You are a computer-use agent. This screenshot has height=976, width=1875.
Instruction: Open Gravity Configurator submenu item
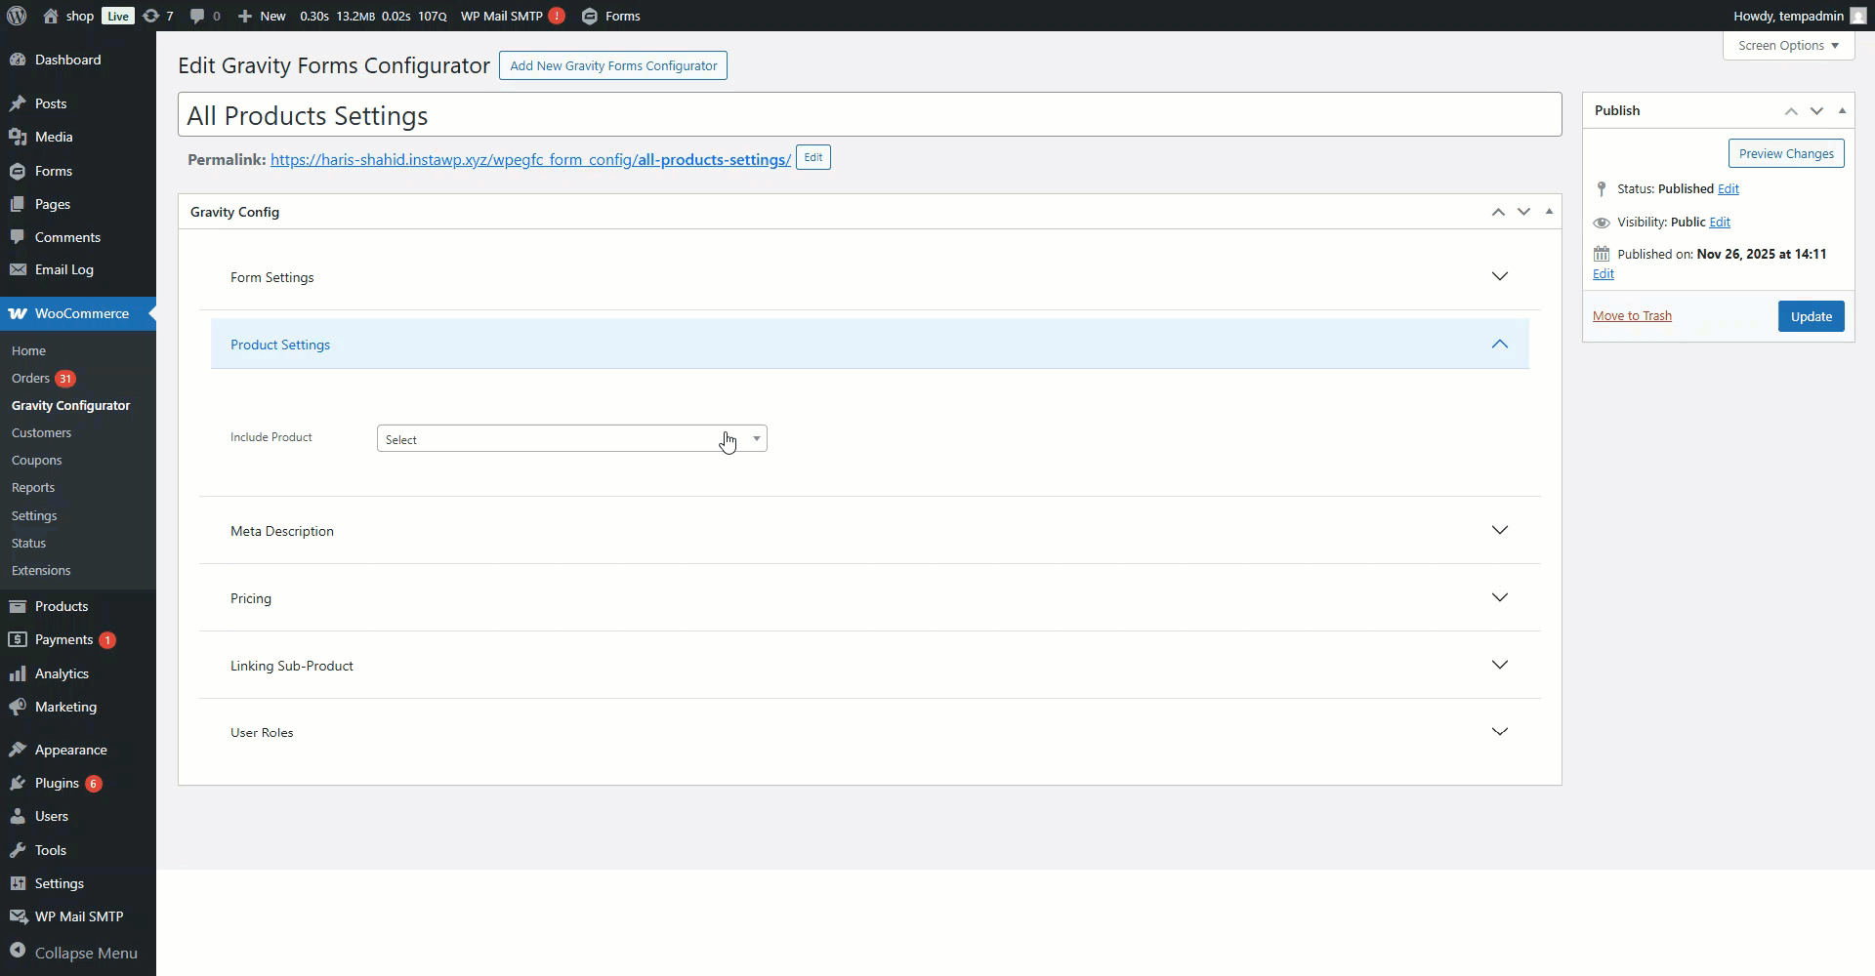[70, 405]
